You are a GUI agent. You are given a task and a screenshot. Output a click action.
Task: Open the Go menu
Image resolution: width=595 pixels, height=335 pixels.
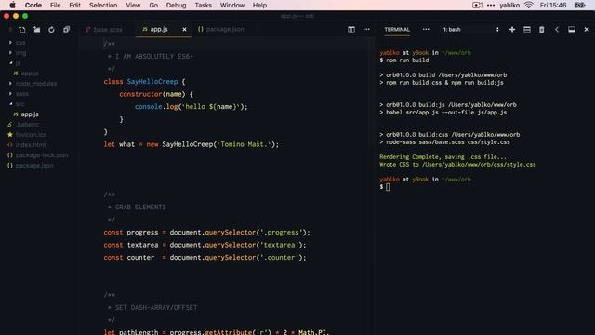pyautogui.click(x=153, y=5)
